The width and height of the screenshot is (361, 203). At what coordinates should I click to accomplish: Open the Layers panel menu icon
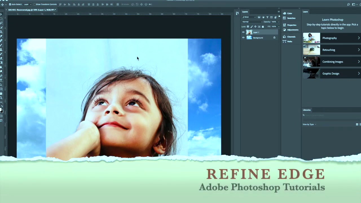(279, 12)
